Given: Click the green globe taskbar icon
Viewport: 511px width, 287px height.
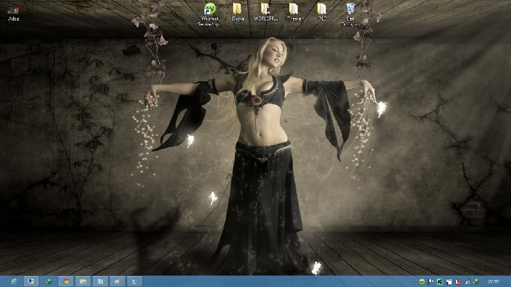Looking at the screenshot, I should 49,281.
